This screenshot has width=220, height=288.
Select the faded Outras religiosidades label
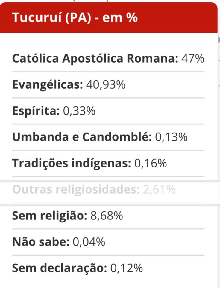point(76,190)
